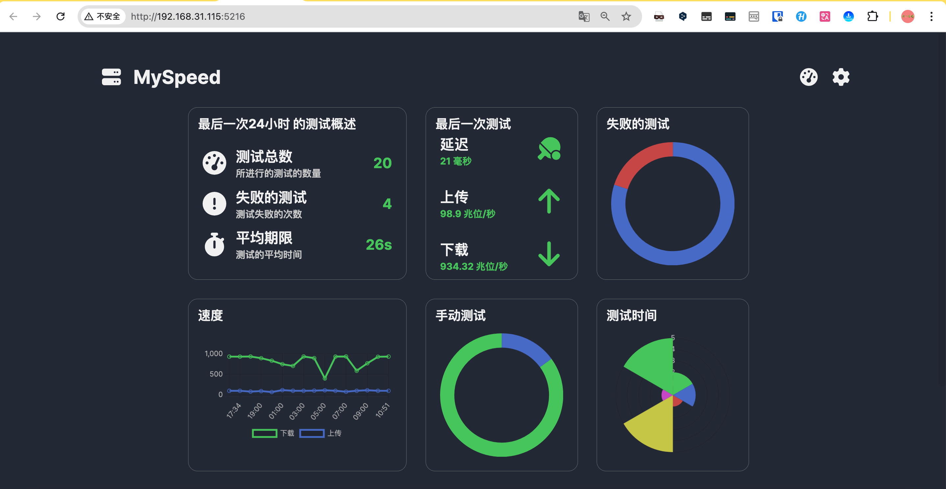The height and width of the screenshot is (489, 946).
Task: Open MySpeed settings via the gear icon
Action: click(841, 77)
